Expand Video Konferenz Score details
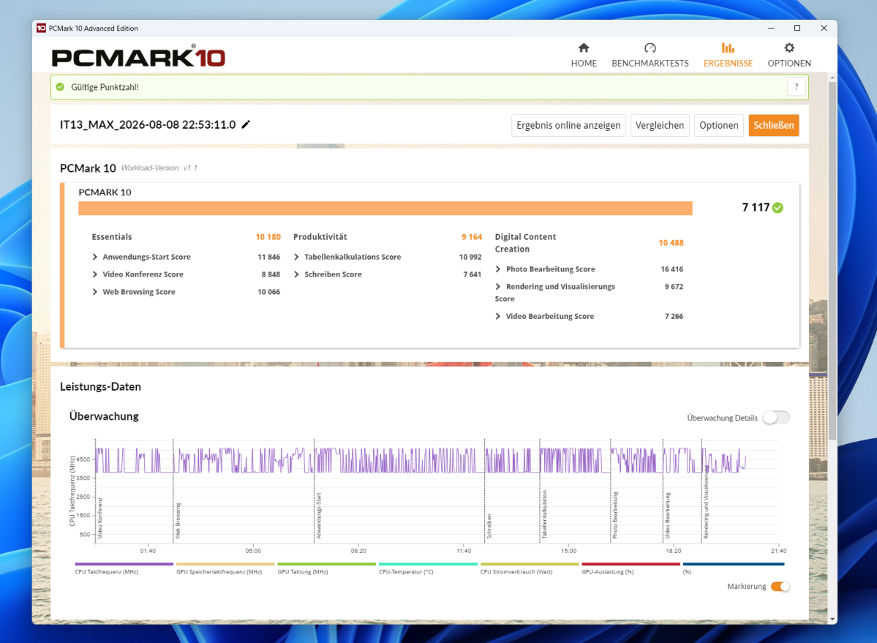The image size is (877, 643). (x=94, y=274)
